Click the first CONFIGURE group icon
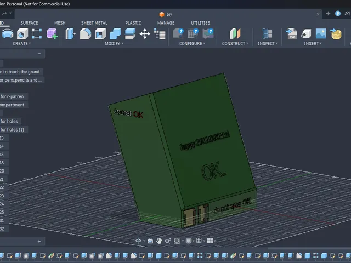Viewport: 351px width, 263px height. (x=178, y=33)
